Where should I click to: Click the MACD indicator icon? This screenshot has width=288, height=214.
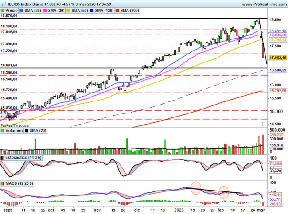click(3, 183)
